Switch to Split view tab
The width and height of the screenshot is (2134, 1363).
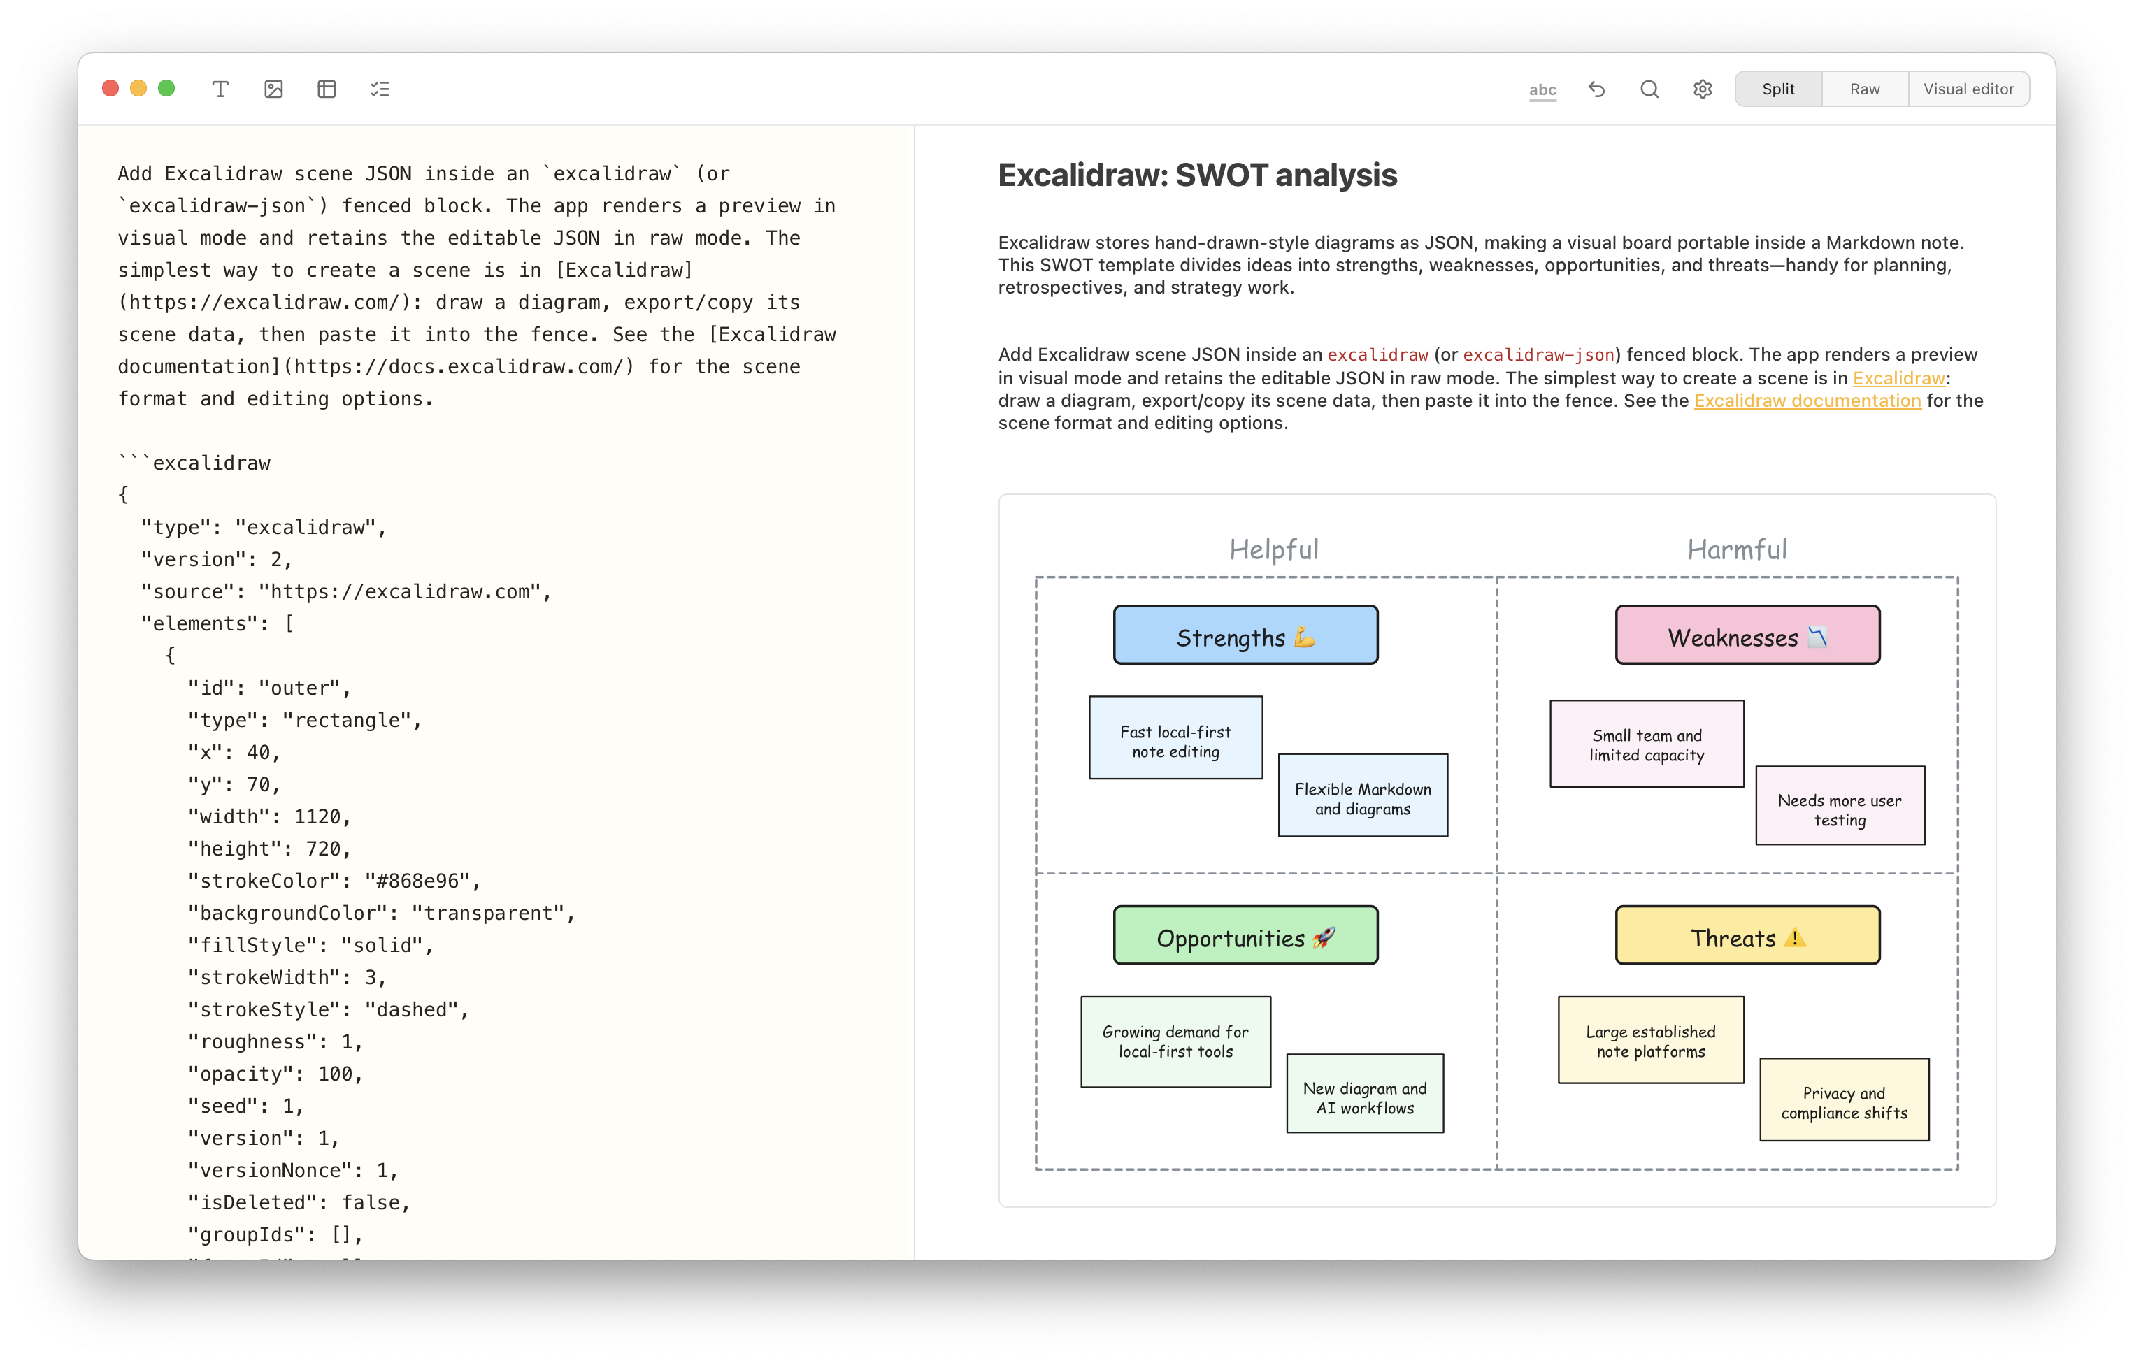(x=1777, y=89)
